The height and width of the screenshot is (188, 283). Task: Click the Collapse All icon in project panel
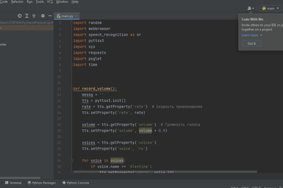(x=34, y=16)
